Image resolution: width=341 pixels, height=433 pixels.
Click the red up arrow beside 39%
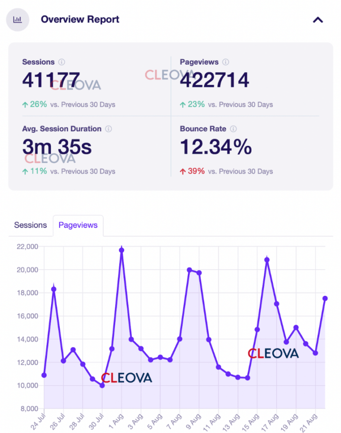[183, 171]
